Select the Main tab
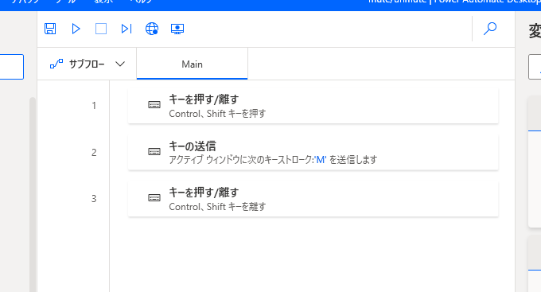 point(193,64)
